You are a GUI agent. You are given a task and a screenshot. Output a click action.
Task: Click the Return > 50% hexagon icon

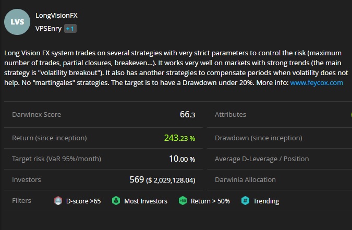point(183,201)
